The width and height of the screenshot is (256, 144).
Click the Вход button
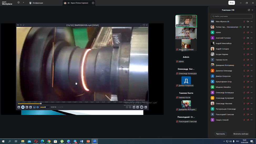(x=232, y=3)
